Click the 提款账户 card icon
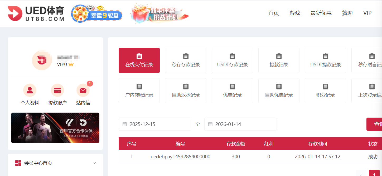382x176 pixels. 57,90
